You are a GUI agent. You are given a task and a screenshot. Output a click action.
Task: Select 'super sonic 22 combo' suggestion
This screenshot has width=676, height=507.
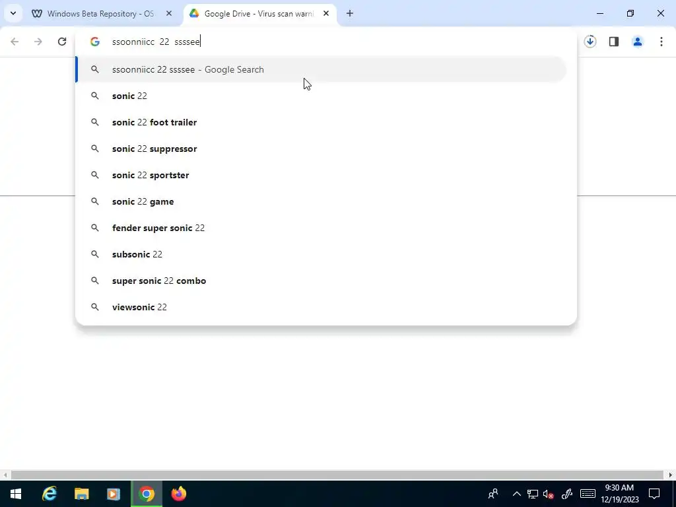321,281
